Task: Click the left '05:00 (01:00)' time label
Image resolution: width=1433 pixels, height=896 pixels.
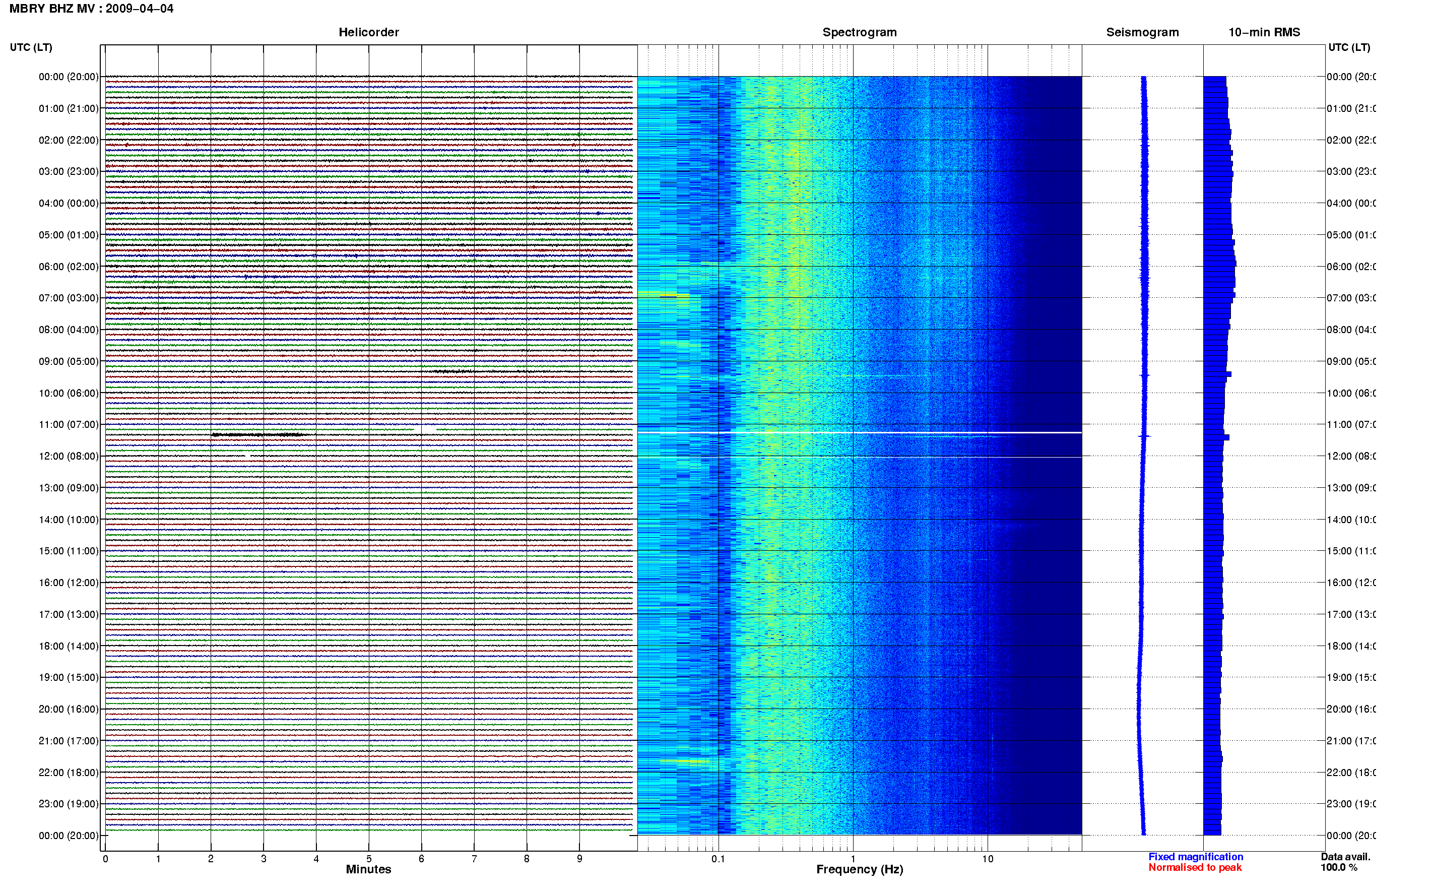Action: 69,235
